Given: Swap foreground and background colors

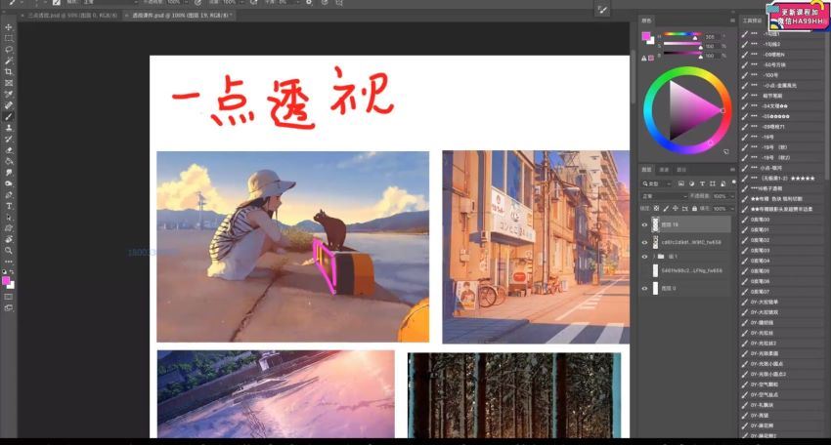Looking at the screenshot, I should [12, 271].
